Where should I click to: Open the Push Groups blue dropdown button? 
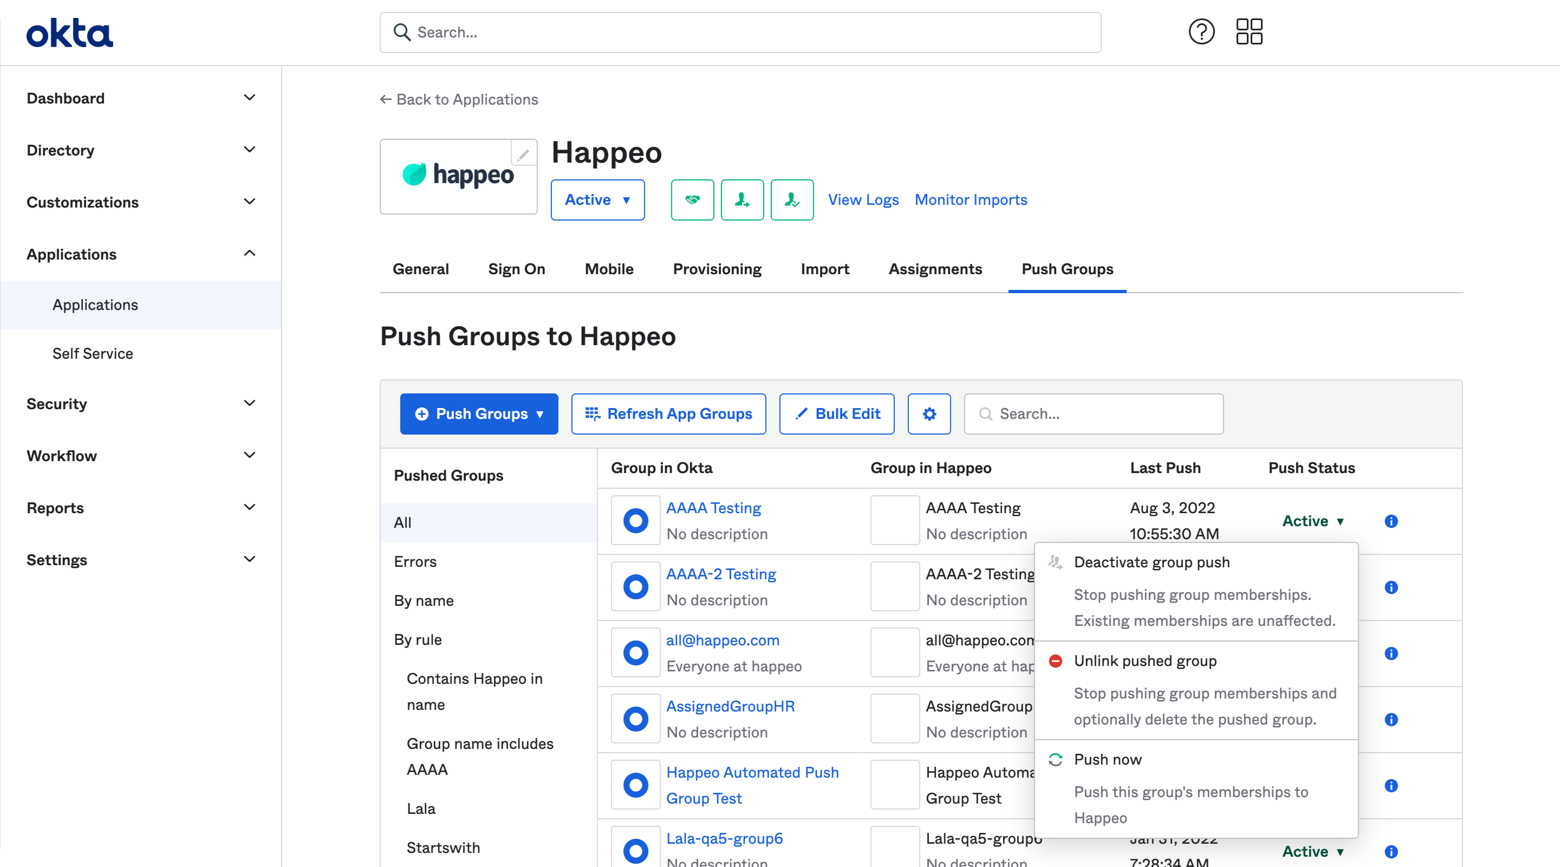[x=479, y=414]
